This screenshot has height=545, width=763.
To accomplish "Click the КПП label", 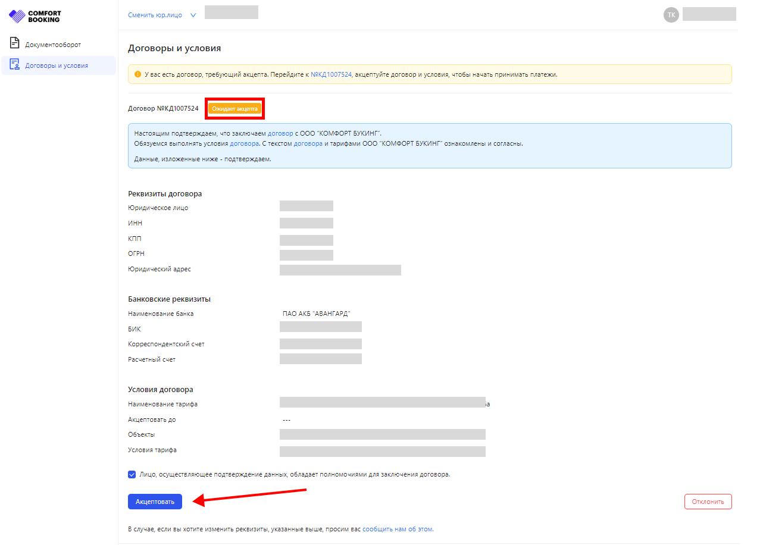I will pos(135,239).
